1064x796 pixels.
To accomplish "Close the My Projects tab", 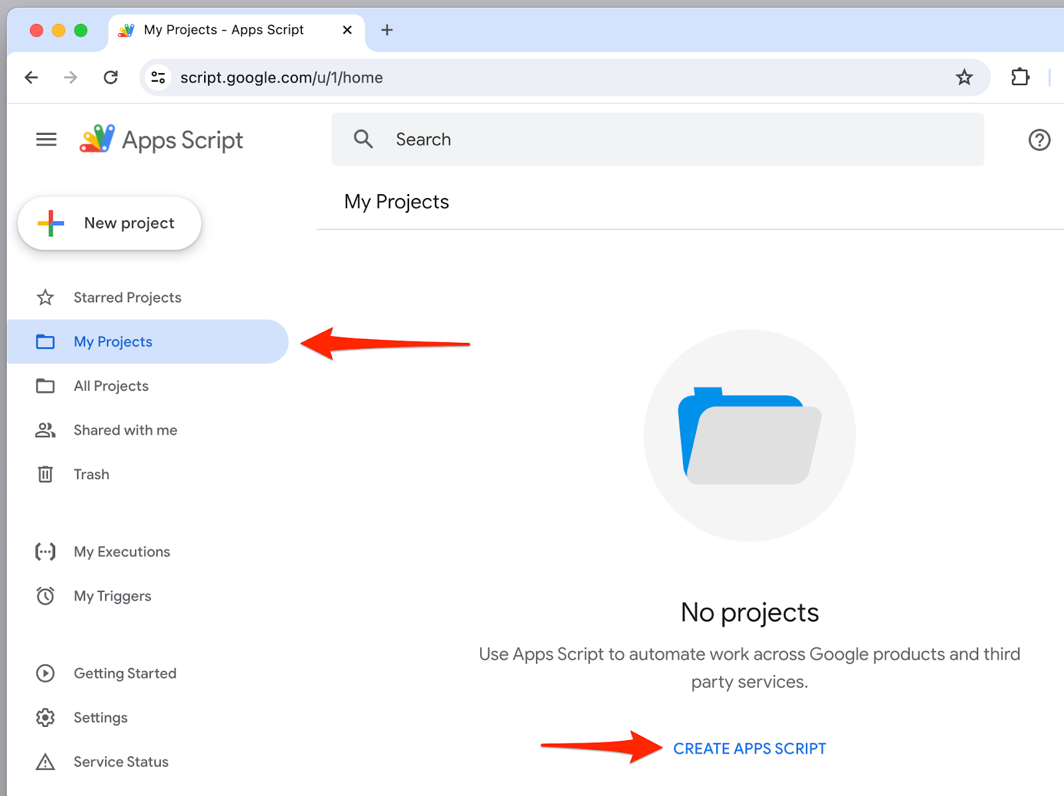I will [347, 30].
